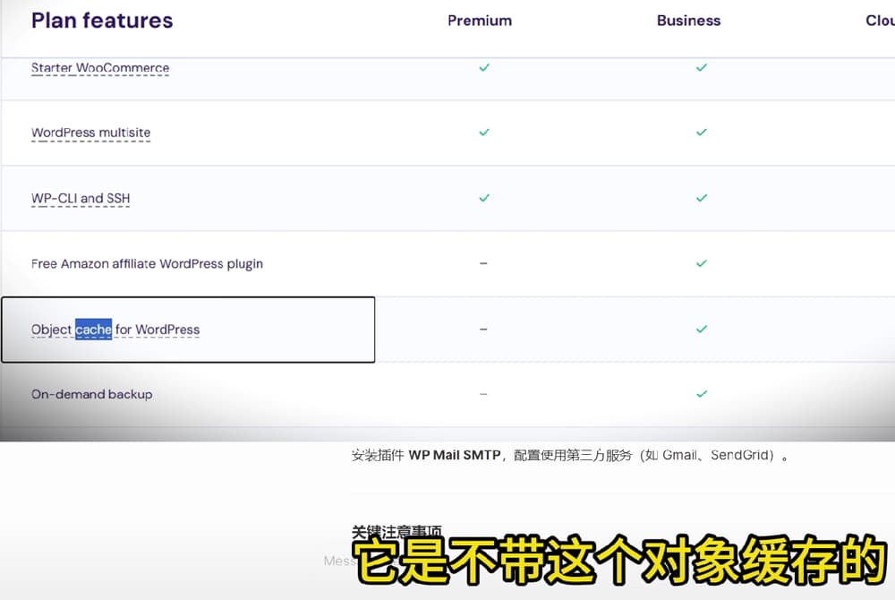
Task: Click the Premium checkmark for Starter WooCommerce
Action: pos(484,67)
